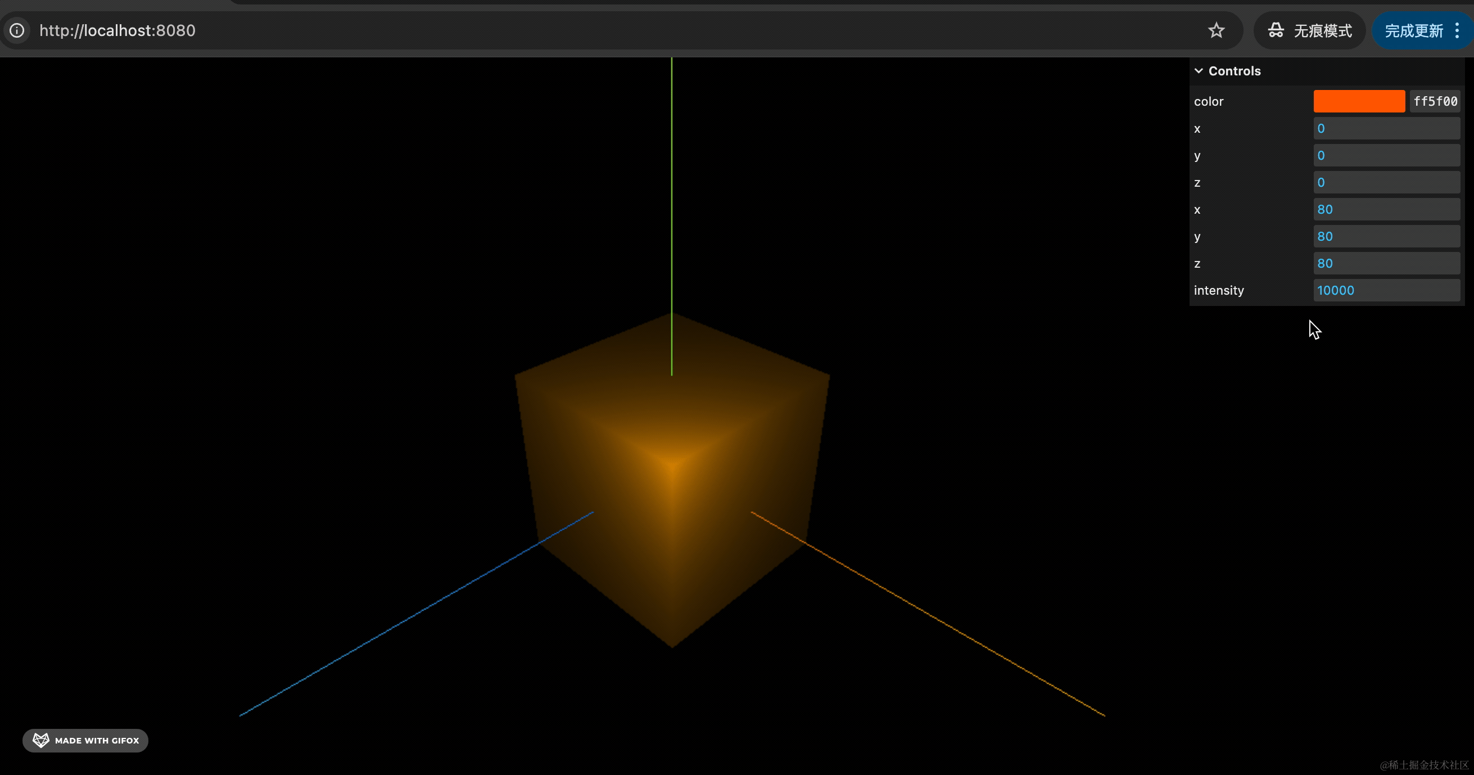Click the 'Controls' panel title text
This screenshot has height=775, width=1474.
1235,71
